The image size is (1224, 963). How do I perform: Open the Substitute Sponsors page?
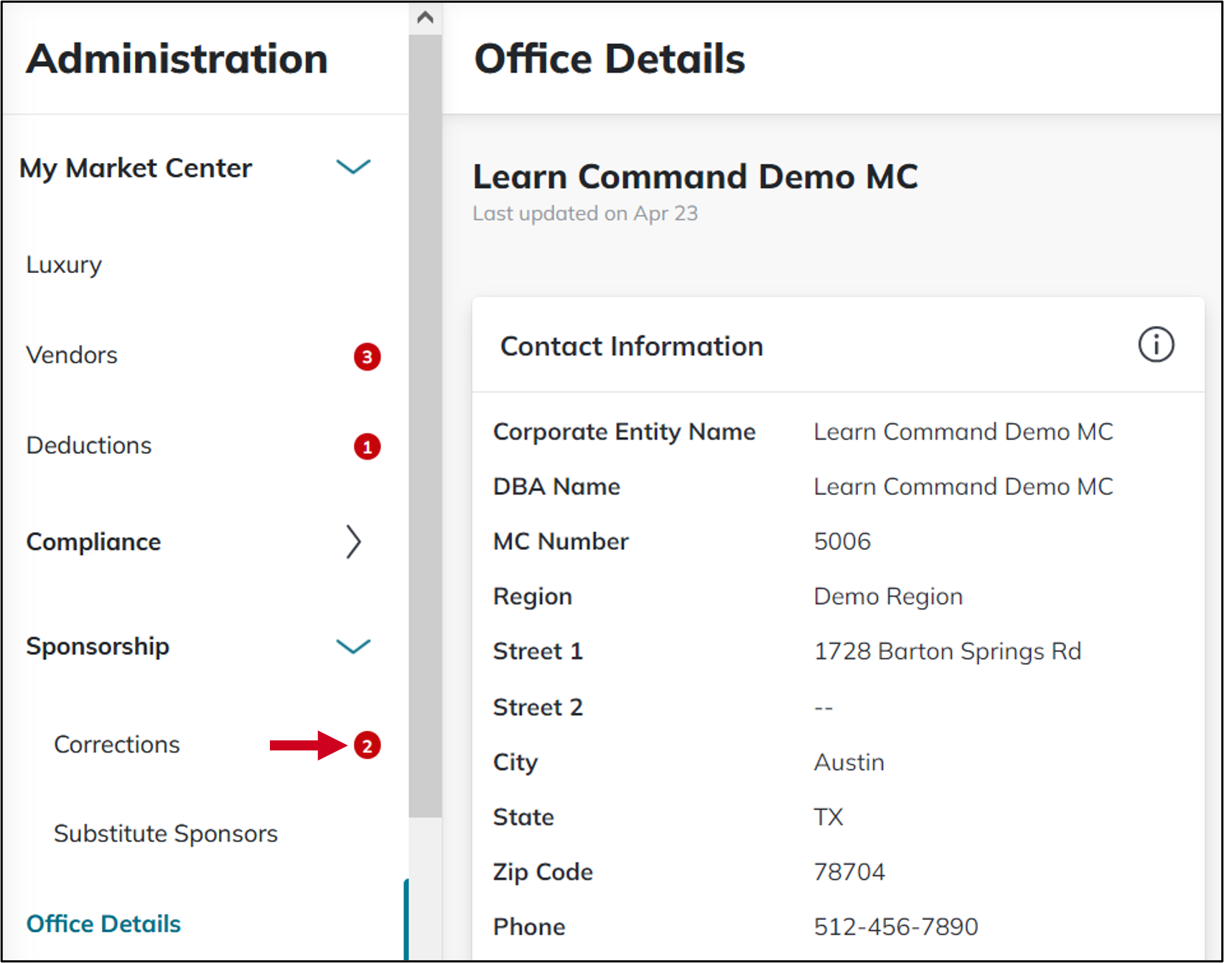click(166, 834)
